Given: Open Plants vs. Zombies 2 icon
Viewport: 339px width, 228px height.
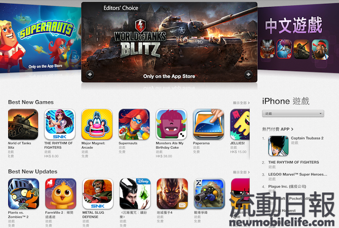Looking at the screenshot, I should pos(24,194).
